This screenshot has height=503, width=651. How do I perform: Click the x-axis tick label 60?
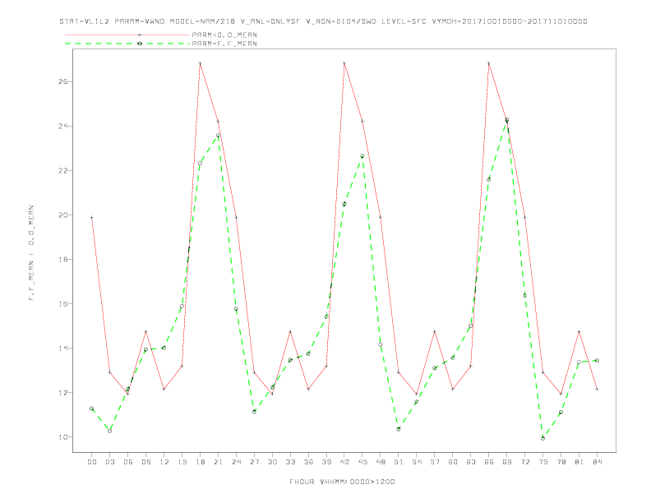pos(453,462)
